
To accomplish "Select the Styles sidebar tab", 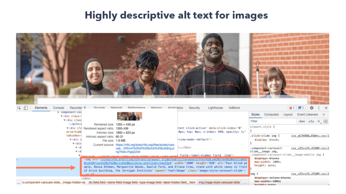I will point(255,115).
